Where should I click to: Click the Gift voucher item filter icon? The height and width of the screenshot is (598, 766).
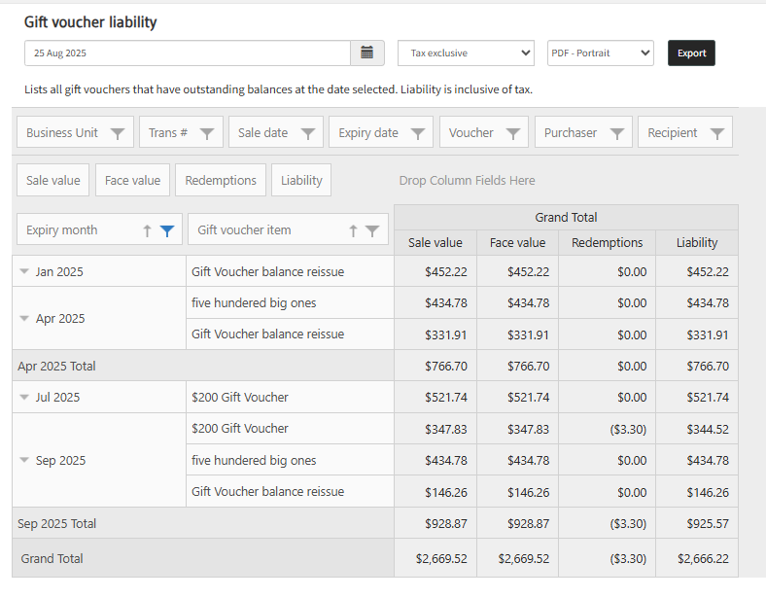[372, 230]
